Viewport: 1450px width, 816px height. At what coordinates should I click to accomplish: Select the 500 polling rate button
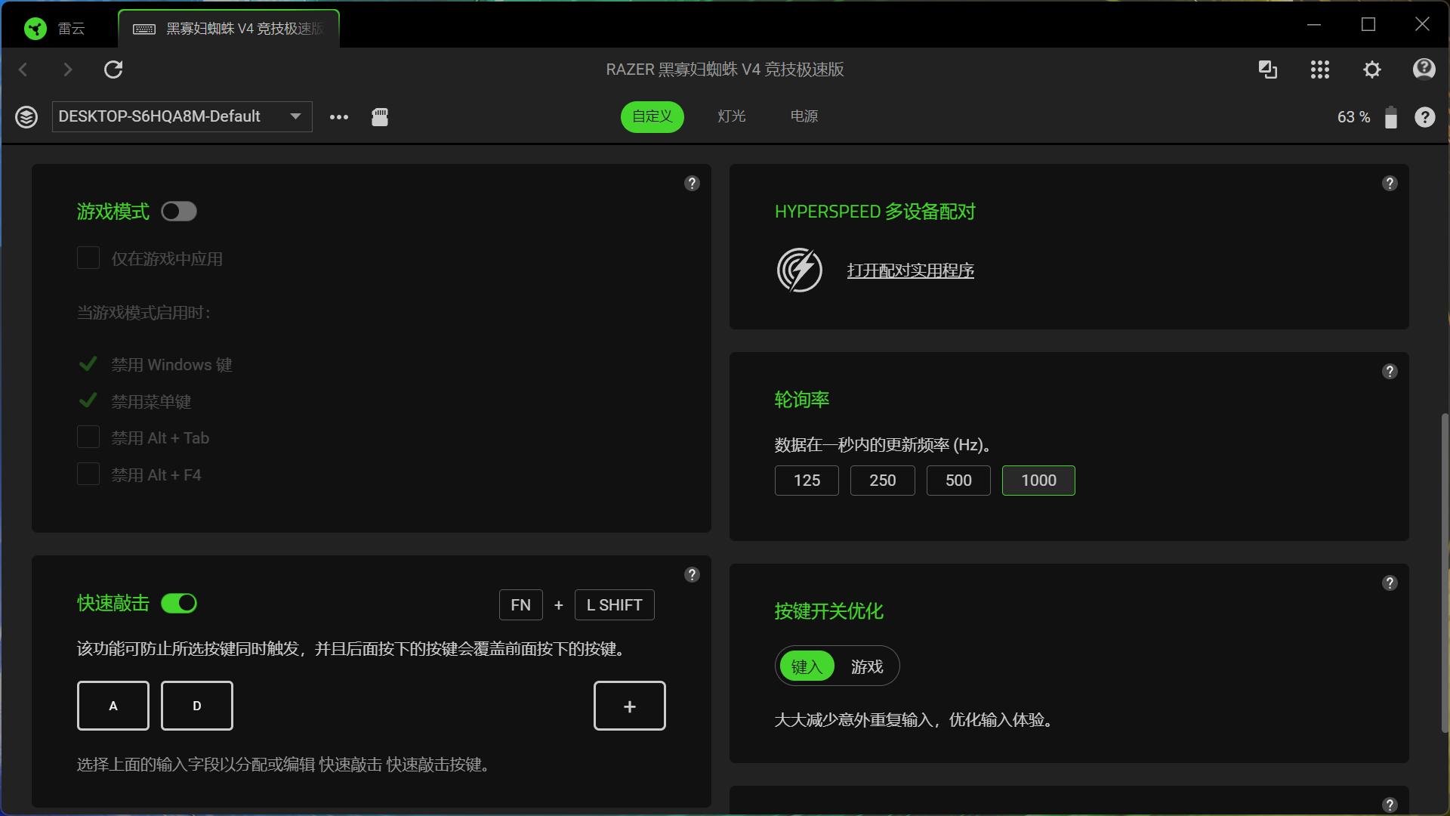(x=958, y=481)
